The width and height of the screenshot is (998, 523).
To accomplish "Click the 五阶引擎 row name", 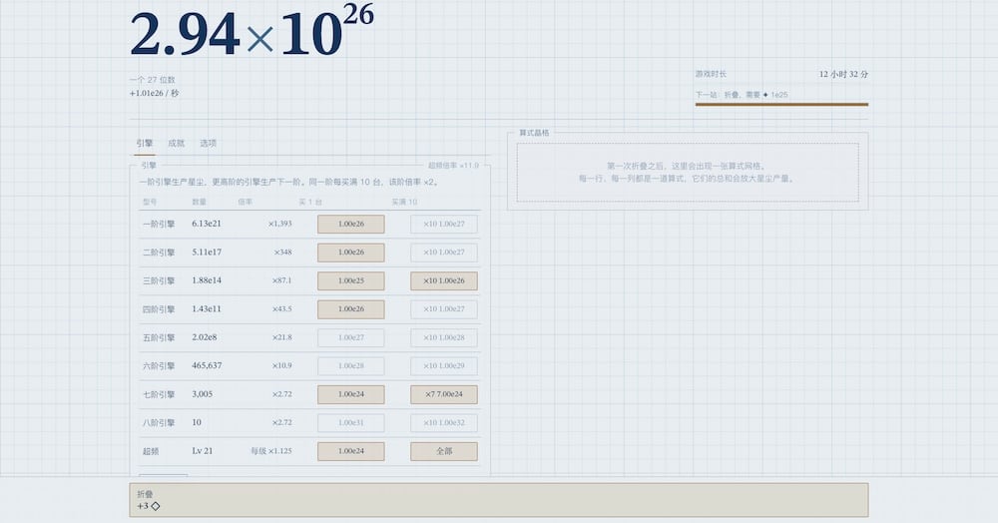I will click(x=159, y=337).
